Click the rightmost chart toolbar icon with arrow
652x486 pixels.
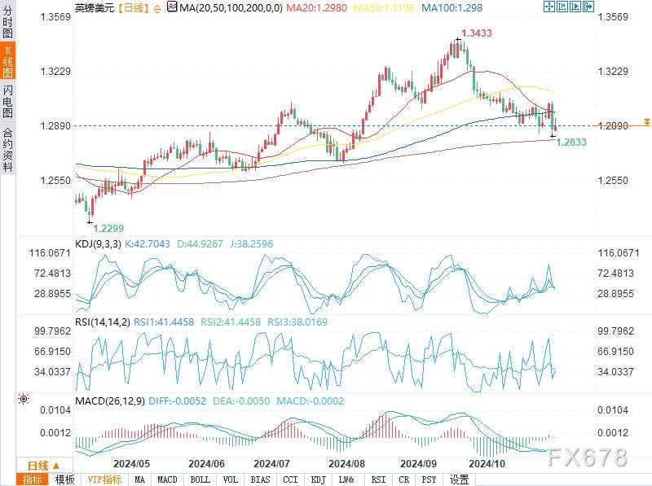click(x=588, y=7)
